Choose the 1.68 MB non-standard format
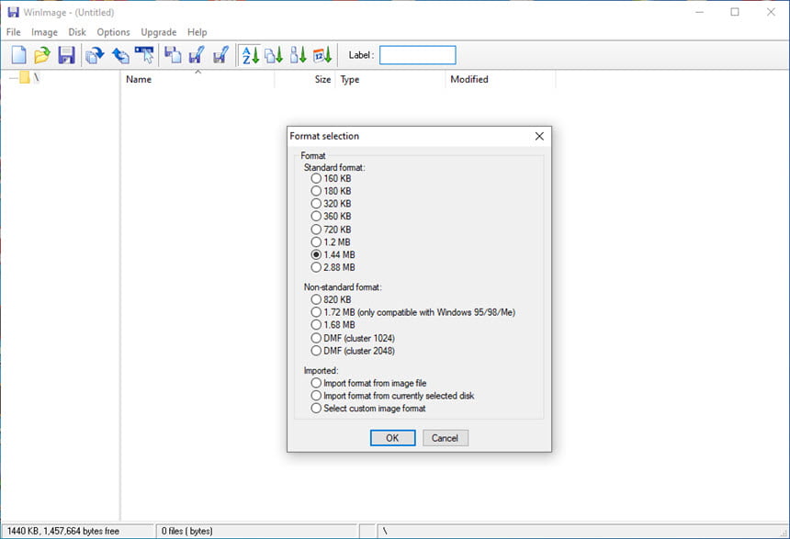This screenshot has width=790, height=539. pos(333,325)
